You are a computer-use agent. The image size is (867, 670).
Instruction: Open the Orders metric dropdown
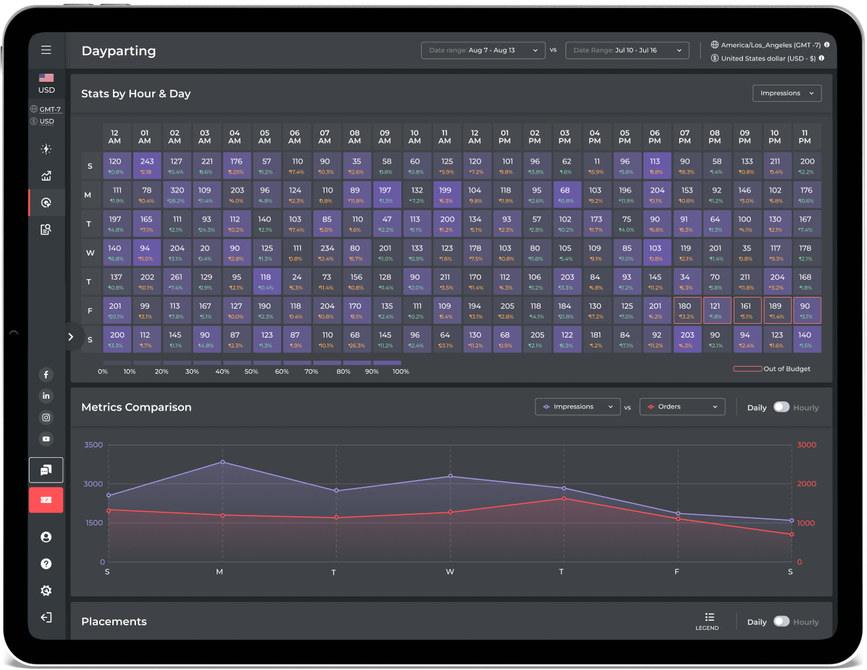682,407
